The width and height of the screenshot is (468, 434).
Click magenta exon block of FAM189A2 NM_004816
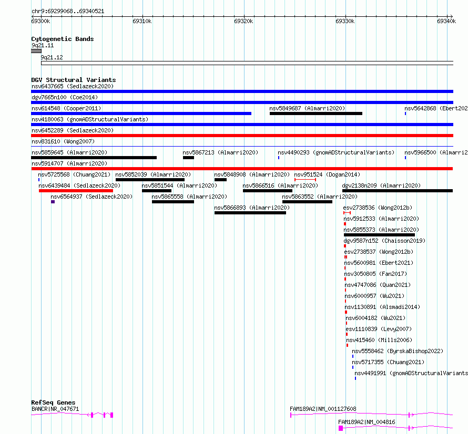pyautogui.click(x=341, y=428)
